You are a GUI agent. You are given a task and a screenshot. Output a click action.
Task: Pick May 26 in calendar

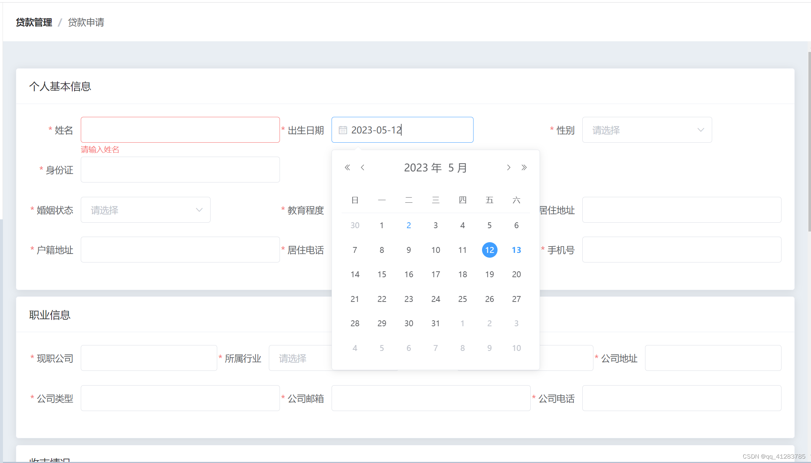click(x=489, y=299)
